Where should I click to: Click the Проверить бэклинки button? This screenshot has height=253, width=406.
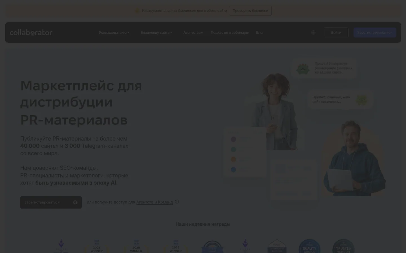point(250,11)
